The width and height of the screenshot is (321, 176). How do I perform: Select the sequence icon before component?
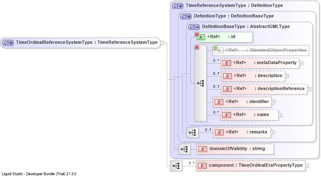click(176, 166)
